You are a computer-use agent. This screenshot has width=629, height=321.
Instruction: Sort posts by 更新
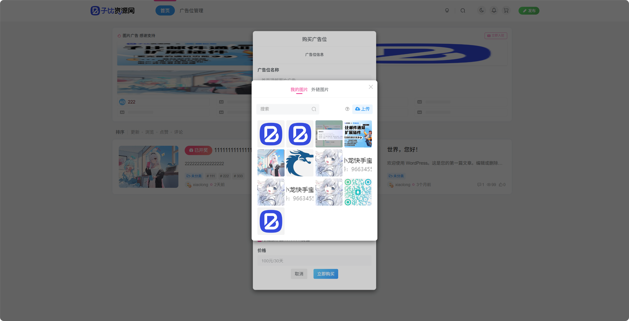click(135, 132)
